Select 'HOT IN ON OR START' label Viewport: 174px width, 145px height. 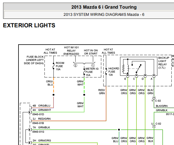click(91, 52)
